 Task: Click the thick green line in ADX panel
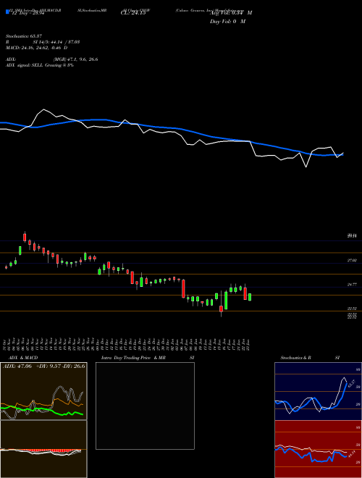coord(43,410)
